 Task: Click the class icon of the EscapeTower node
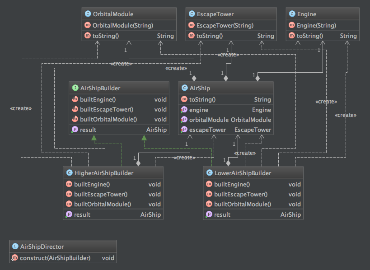192,14
